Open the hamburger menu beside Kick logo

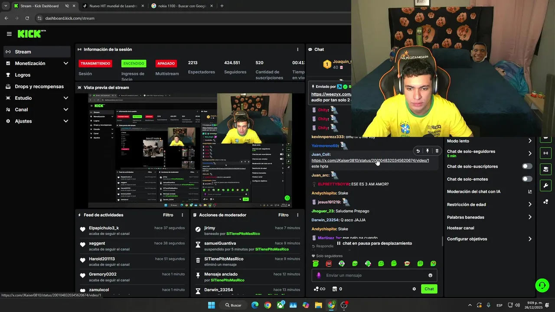[x=9, y=34]
